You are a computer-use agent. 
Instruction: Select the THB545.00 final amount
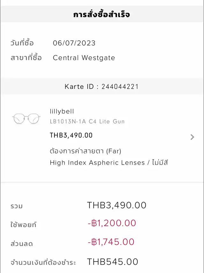pyautogui.click(x=113, y=262)
